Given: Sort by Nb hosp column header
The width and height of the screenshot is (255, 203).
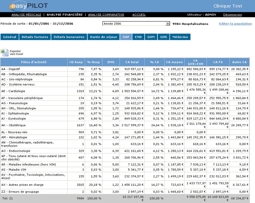Looking at the screenshot, I should tap(76, 62).
